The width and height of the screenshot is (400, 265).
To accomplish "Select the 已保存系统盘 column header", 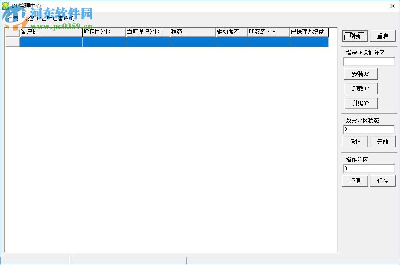I will [309, 32].
